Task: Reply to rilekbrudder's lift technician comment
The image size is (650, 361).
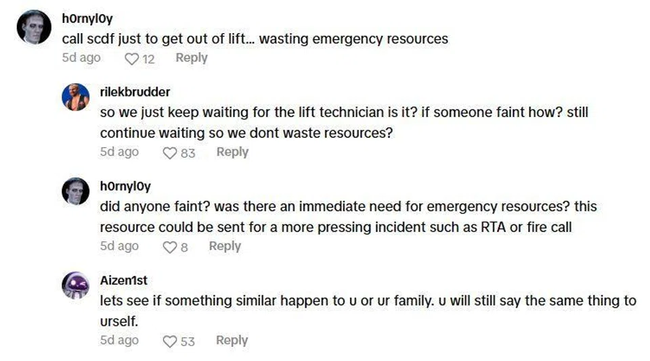Action: click(232, 152)
